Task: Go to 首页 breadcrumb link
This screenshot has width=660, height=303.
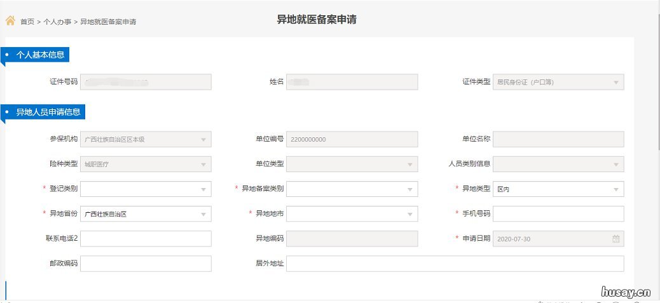Action: click(x=27, y=22)
